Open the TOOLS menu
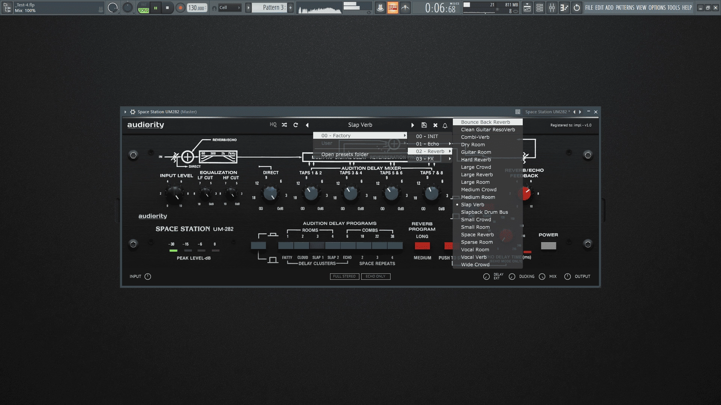This screenshot has height=405, width=721. click(x=674, y=7)
